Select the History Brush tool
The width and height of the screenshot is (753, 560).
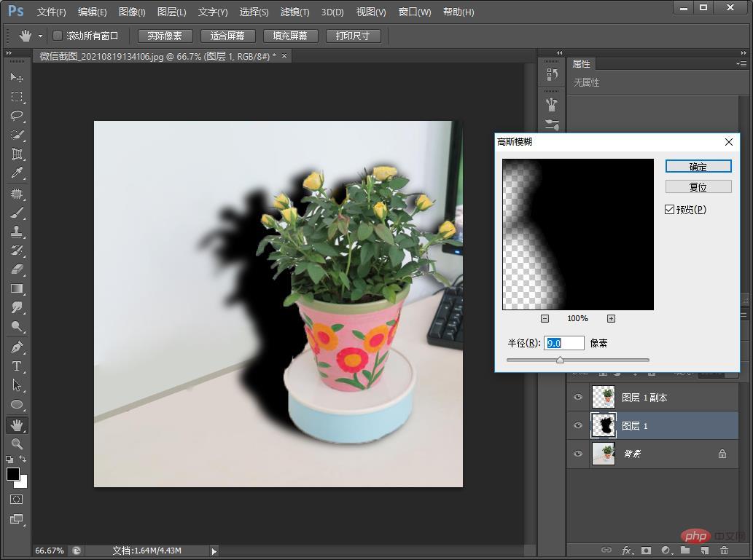point(17,251)
